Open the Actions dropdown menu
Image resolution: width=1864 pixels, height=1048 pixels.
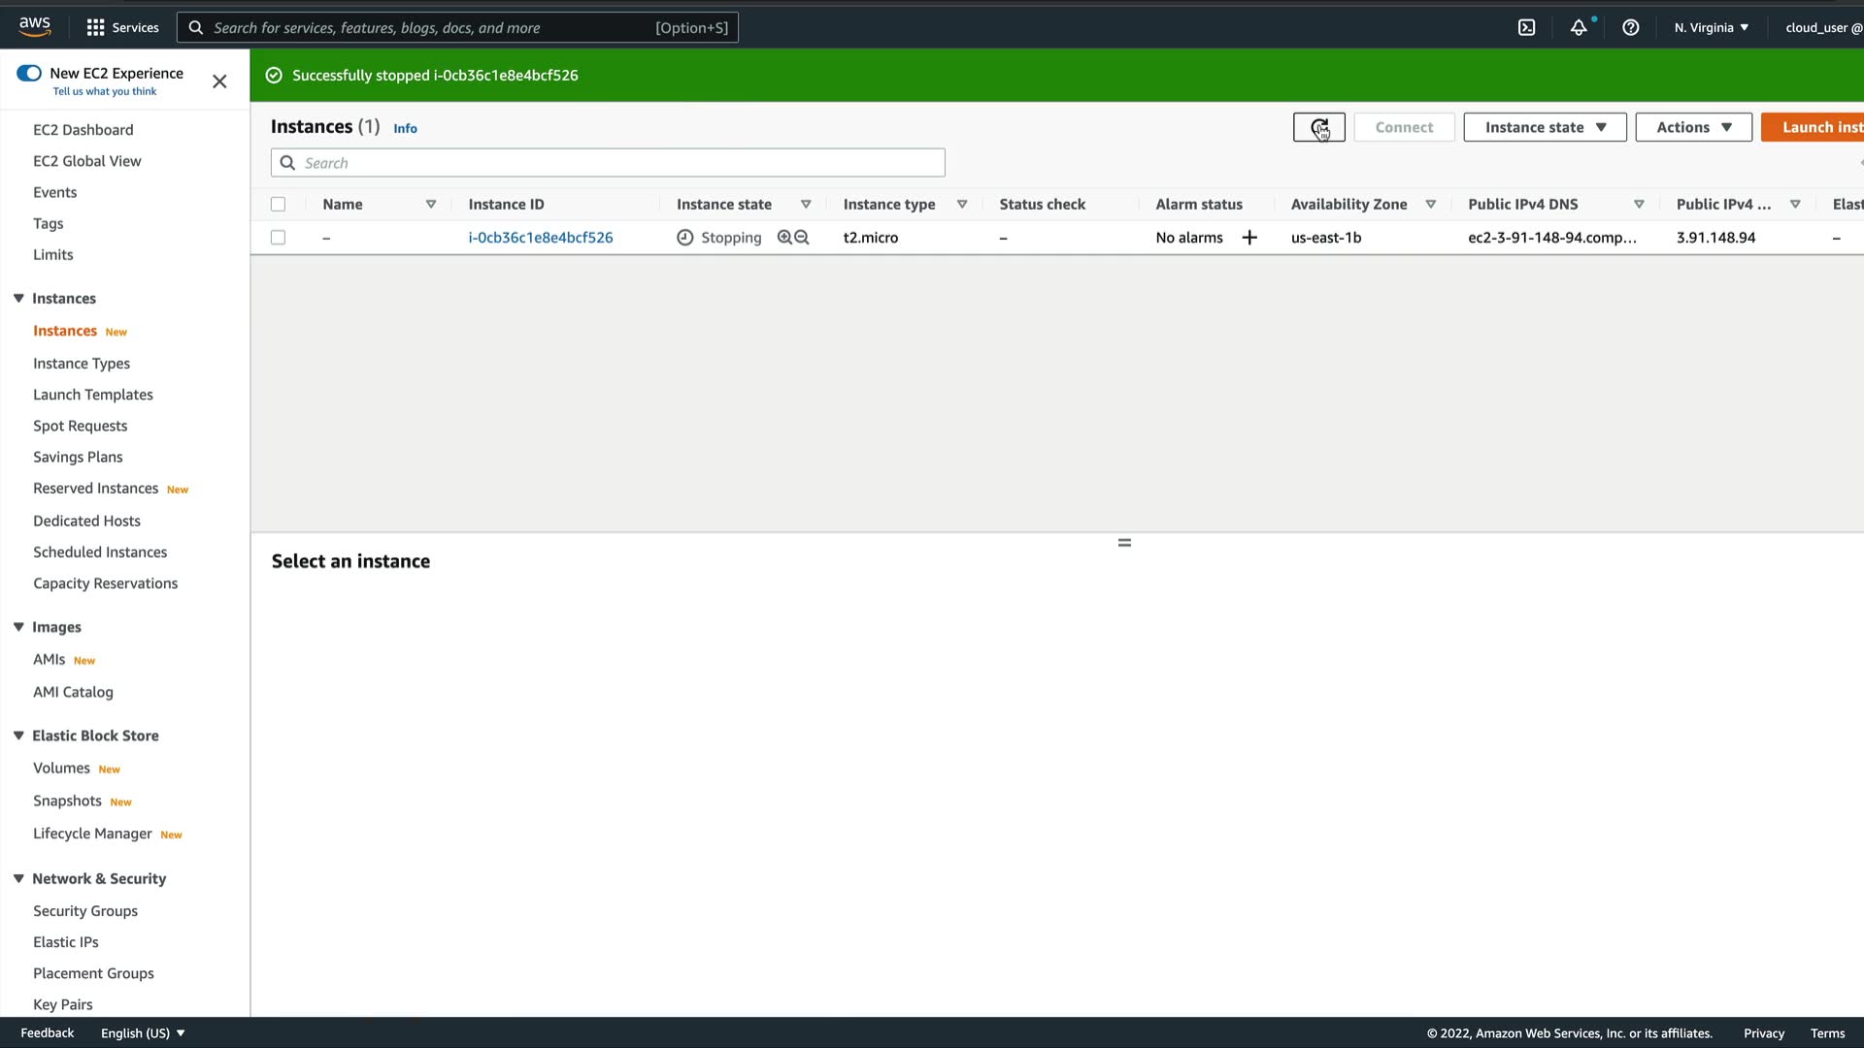pyautogui.click(x=1693, y=127)
